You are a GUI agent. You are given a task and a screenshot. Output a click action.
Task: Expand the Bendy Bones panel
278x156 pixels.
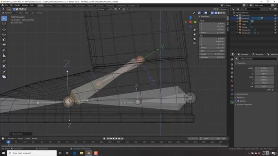242,94
